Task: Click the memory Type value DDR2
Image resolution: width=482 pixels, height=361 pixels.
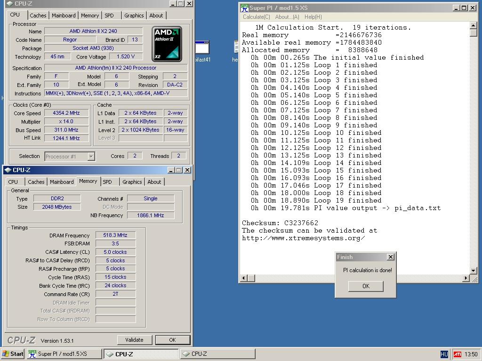Action: coord(57,198)
